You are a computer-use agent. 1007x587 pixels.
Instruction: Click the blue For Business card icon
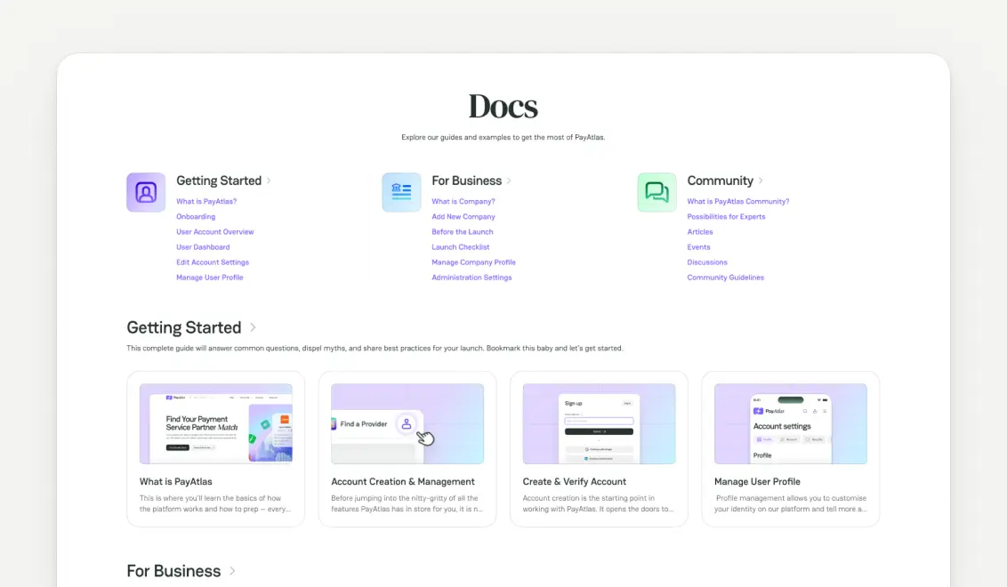pyautogui.click(x=401, y=191)
